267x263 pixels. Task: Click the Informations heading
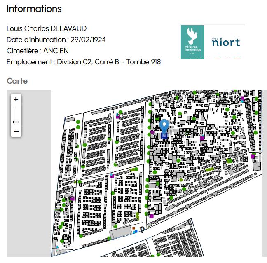(x=34, y=9)
